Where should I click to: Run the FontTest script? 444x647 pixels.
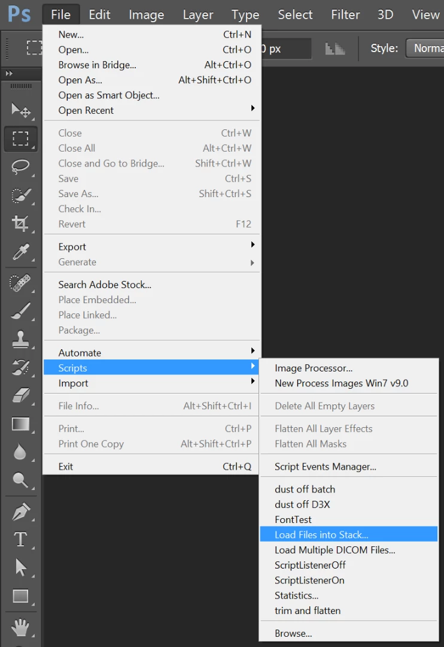(349, 519)
